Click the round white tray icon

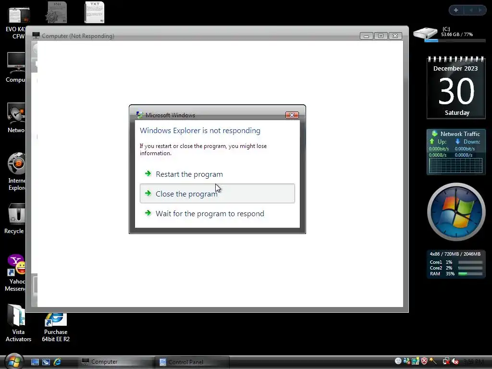click(x=398, y=361)
